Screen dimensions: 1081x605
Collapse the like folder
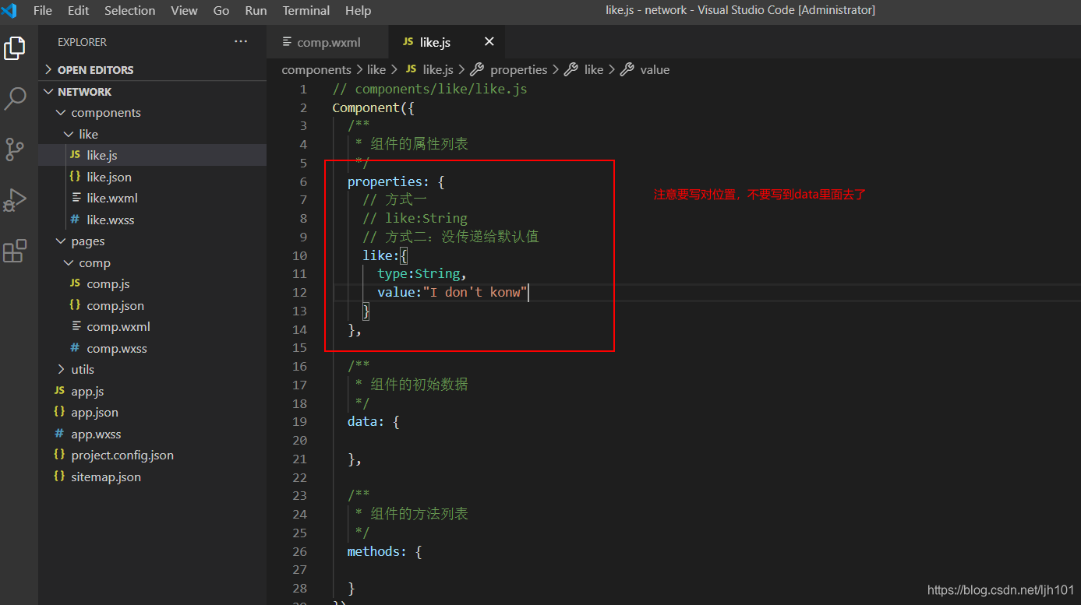[x=69, y=134]
